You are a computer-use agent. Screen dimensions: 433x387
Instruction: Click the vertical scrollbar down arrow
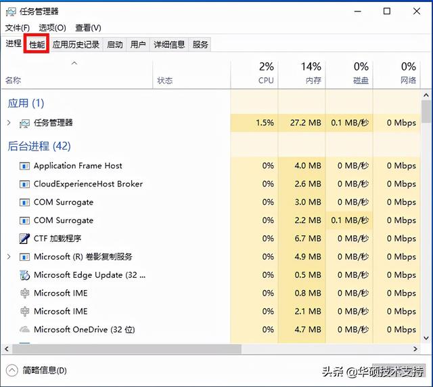(x=426, y=338)
